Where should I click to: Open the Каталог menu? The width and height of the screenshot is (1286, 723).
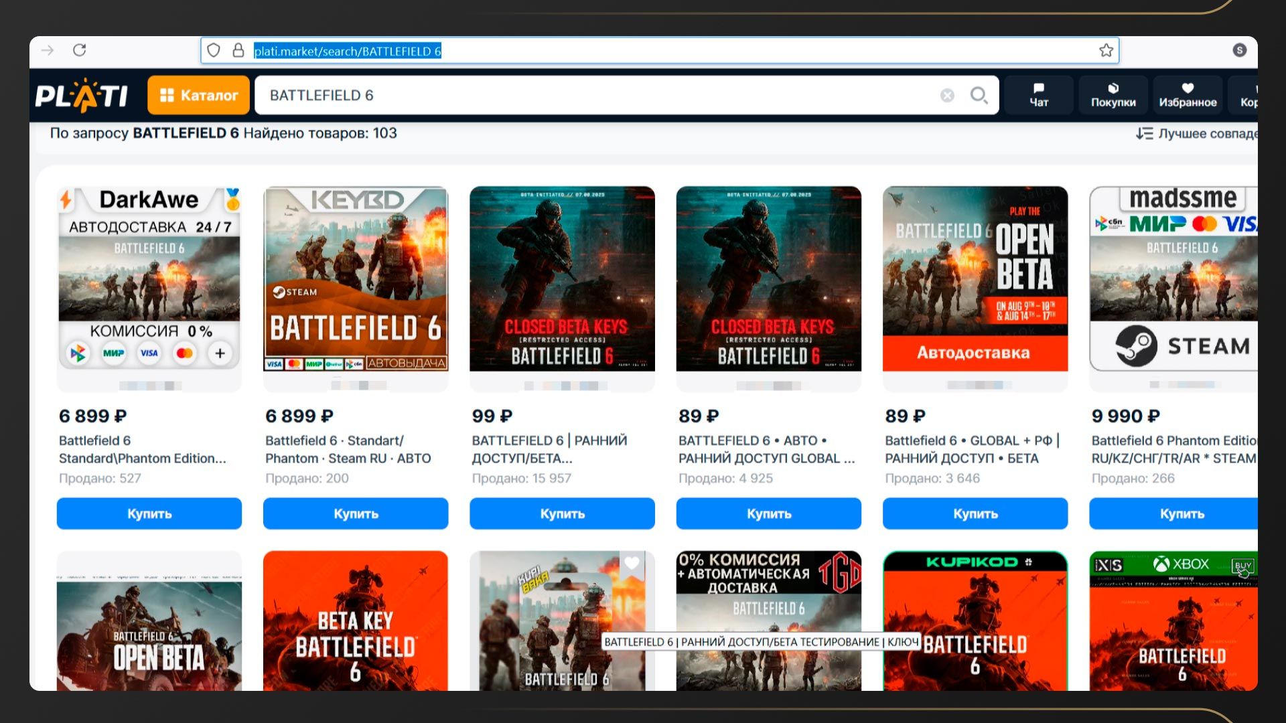[198, 95]
